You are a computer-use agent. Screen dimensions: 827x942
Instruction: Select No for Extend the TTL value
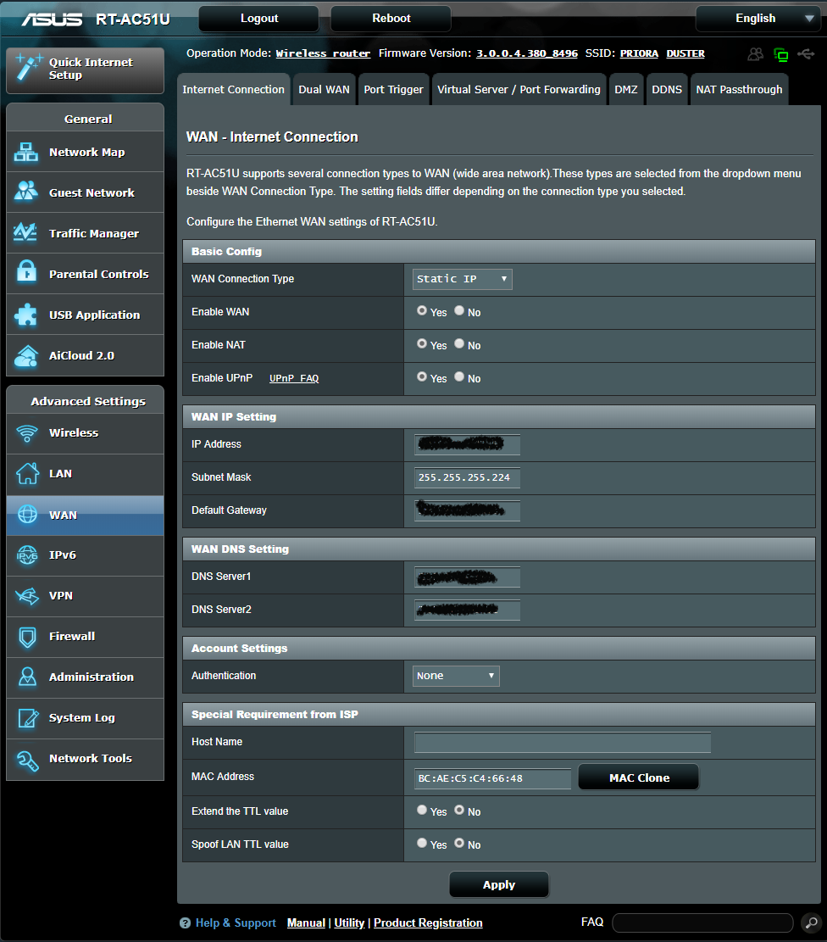tap(459, 810)
